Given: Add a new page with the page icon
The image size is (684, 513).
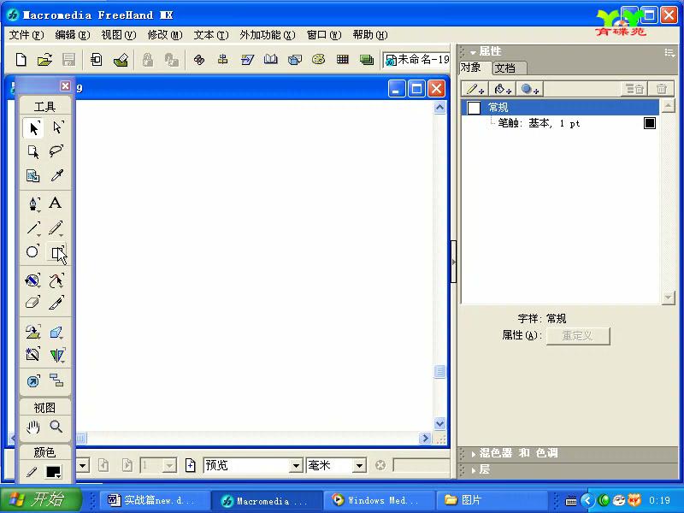Looking at the screenshot, I should pyautogui.click(x=190, y=465).
